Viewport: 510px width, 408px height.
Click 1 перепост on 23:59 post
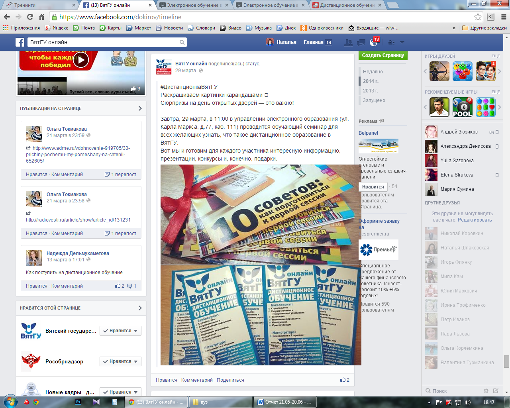pyautogui.click(x=120, y=175)
